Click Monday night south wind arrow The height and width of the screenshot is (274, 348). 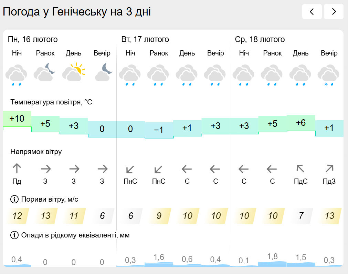click(17, 169)
